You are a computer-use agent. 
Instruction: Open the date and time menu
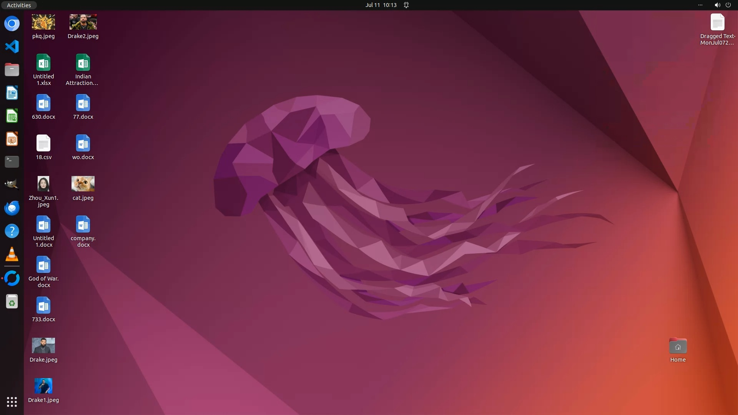coord(381,5)
